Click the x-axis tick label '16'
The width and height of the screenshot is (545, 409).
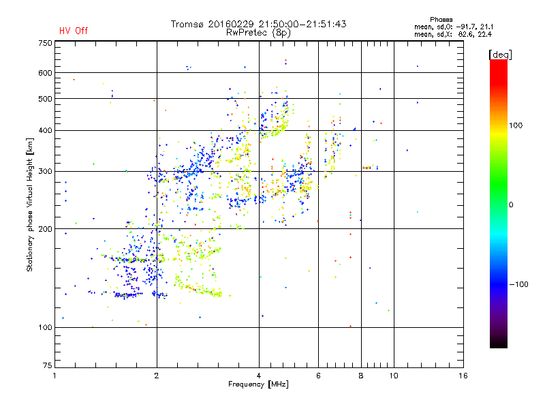[x=463, y=376]
